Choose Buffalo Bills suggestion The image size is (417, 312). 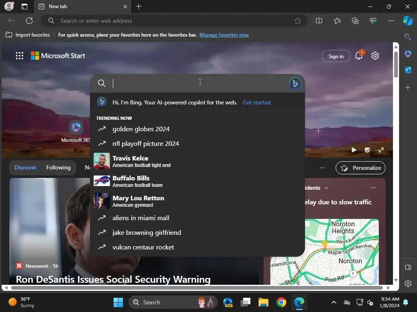coord(198,181)
